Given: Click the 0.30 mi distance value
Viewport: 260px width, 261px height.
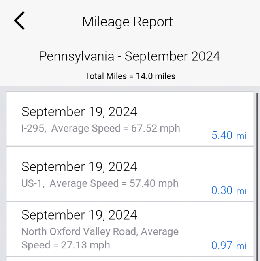Looking at the screenshot, I should tap(229, 190).
